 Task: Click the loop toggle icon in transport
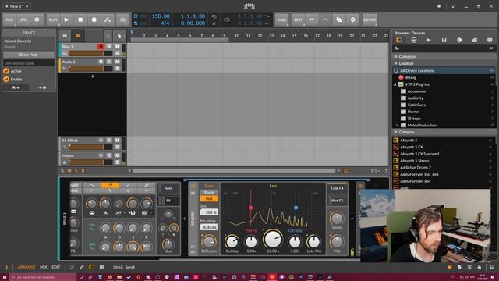[x=227, y=20]
